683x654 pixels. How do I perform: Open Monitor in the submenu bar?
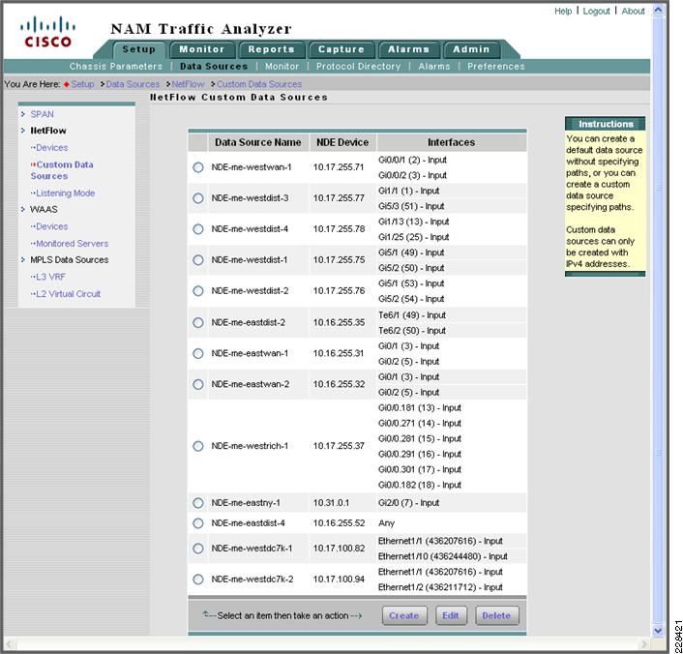coord(282,67)
